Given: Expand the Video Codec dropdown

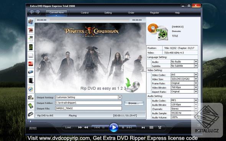Looking at the screenshot, I should 196,75.
